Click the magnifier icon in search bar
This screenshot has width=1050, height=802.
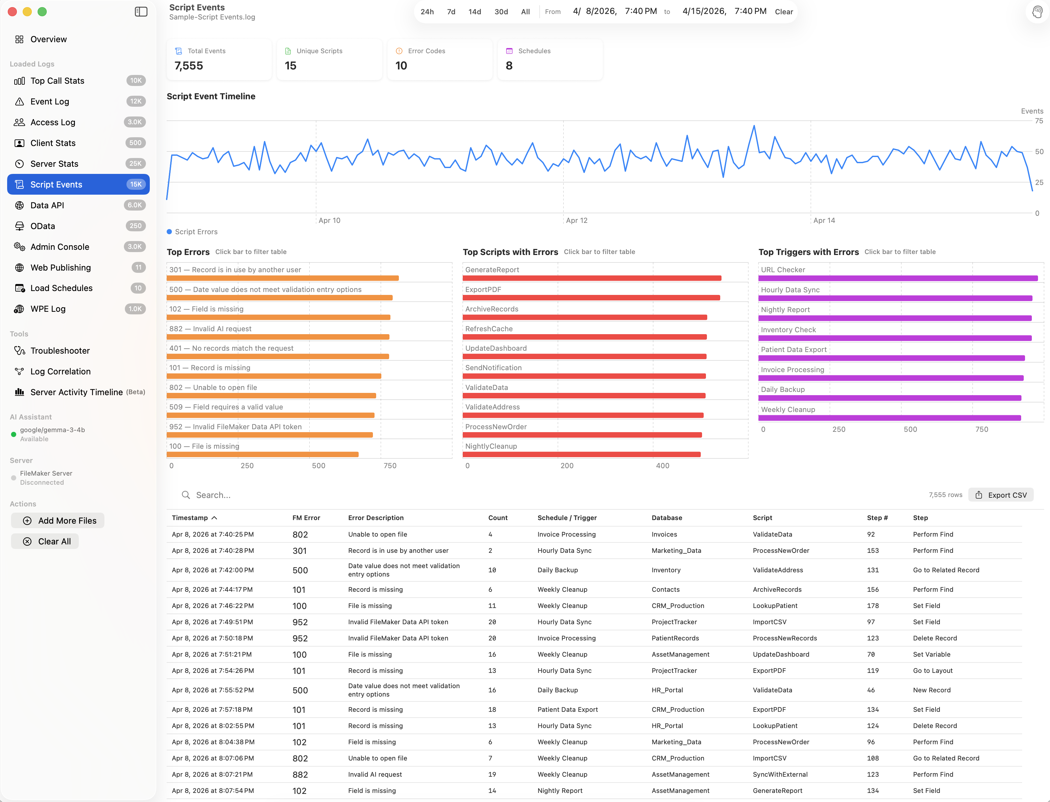click(185, 495)
